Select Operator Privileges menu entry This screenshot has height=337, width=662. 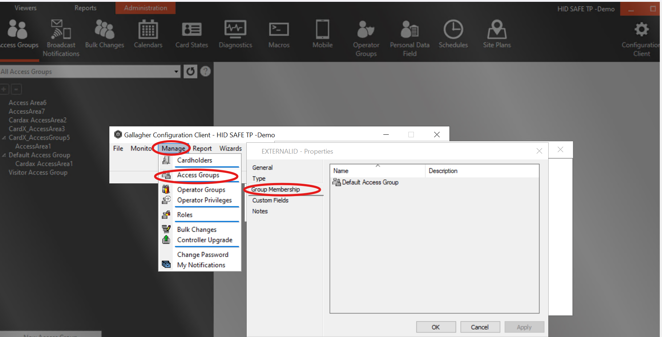click(x=200, y=200)
